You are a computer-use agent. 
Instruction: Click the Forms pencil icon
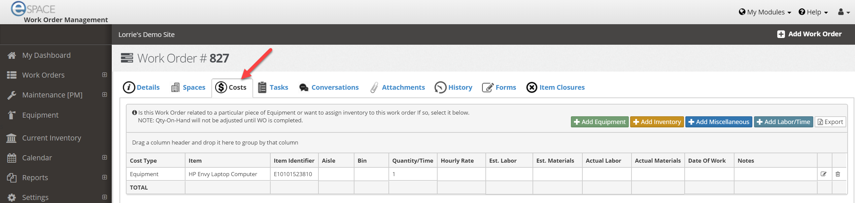[x=488, y=87]
